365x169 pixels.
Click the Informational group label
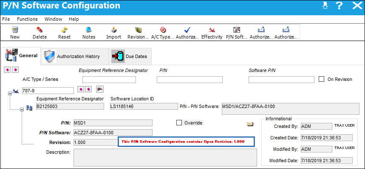coord(278,119)
